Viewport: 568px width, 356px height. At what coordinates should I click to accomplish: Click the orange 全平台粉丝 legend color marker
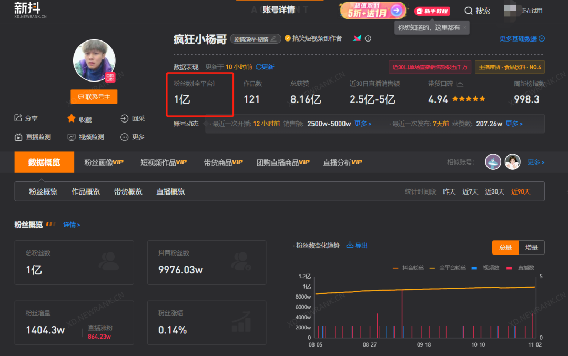[x=432, y=267]
